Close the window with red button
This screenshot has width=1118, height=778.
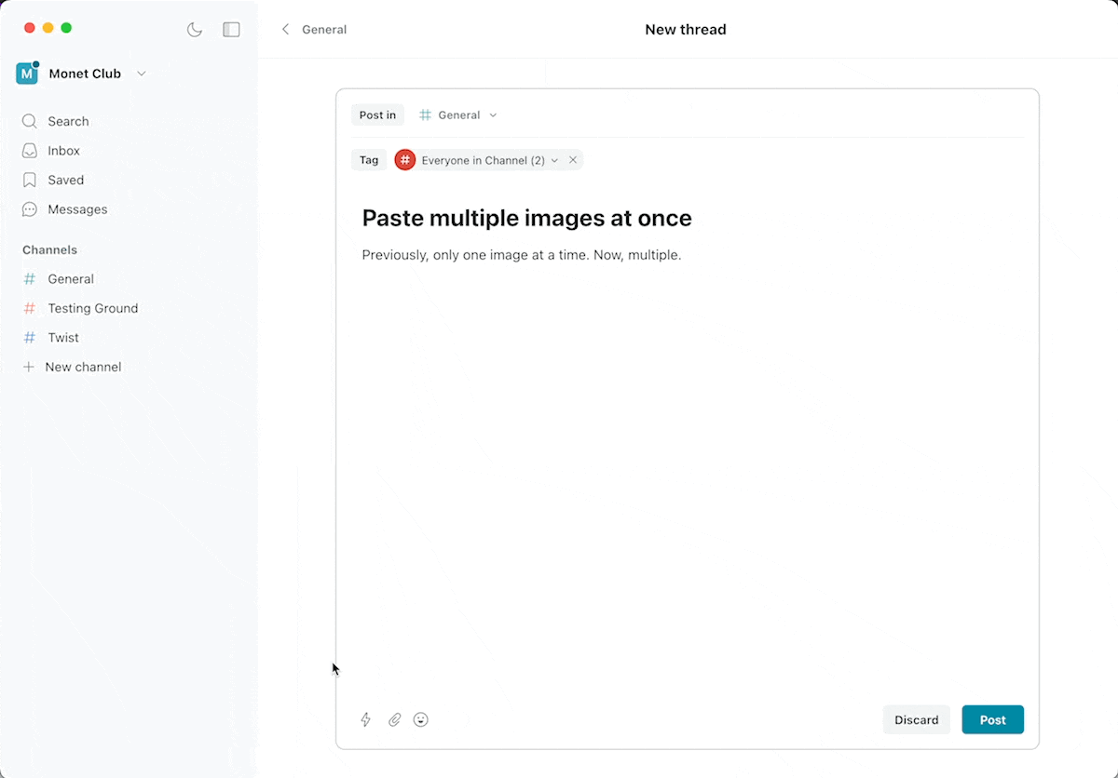(x=30, y=28)
